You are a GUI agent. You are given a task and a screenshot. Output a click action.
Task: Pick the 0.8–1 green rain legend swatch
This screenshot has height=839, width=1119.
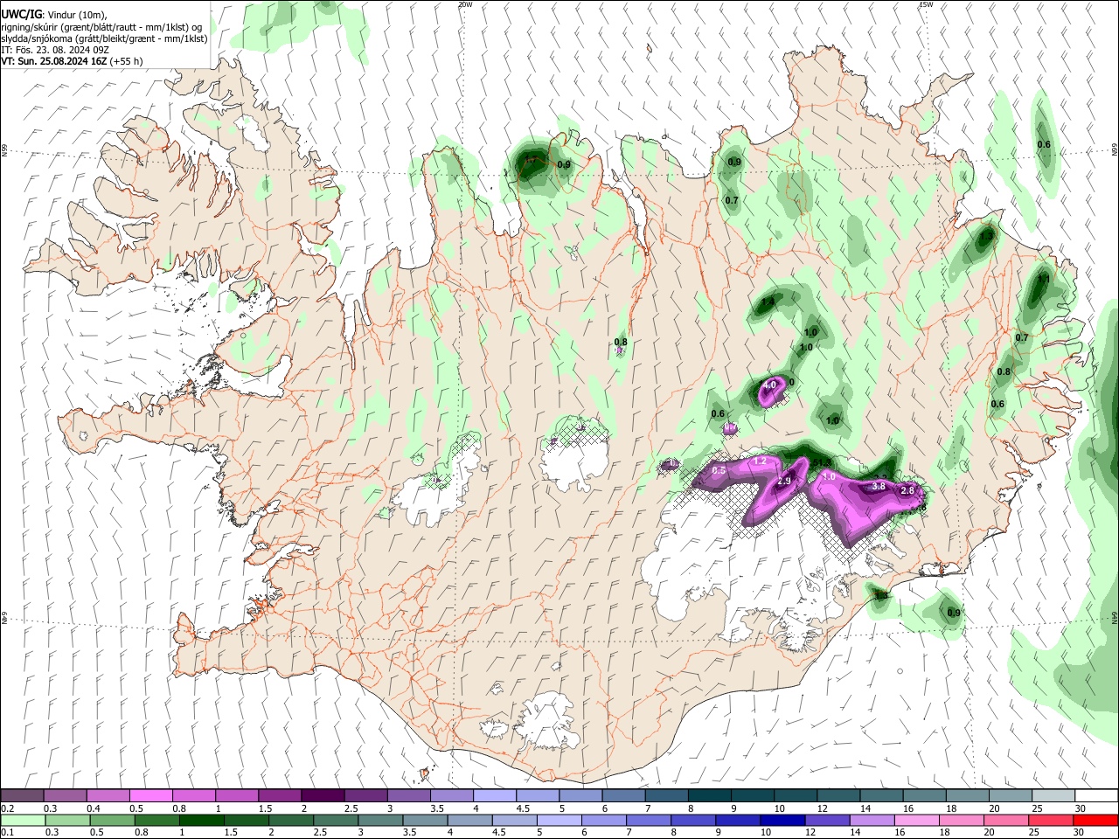(x=156, y=820)
